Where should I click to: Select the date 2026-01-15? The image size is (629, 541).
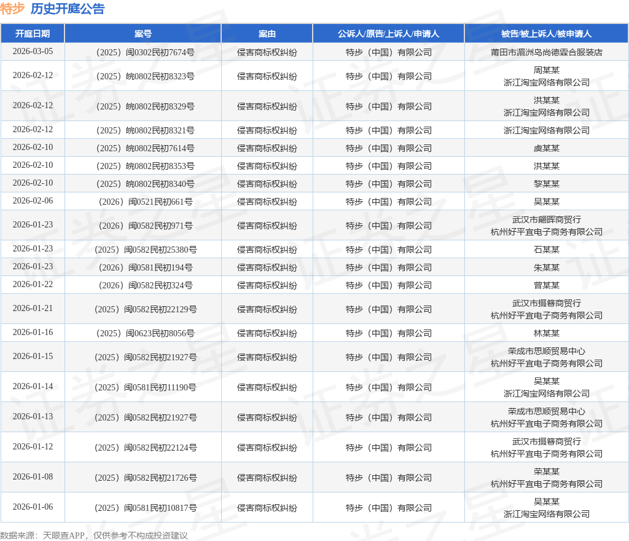(33, 357)
